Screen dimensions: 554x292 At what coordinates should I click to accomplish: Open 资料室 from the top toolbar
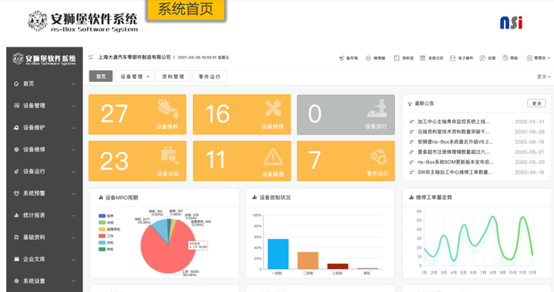click(404, 58)
